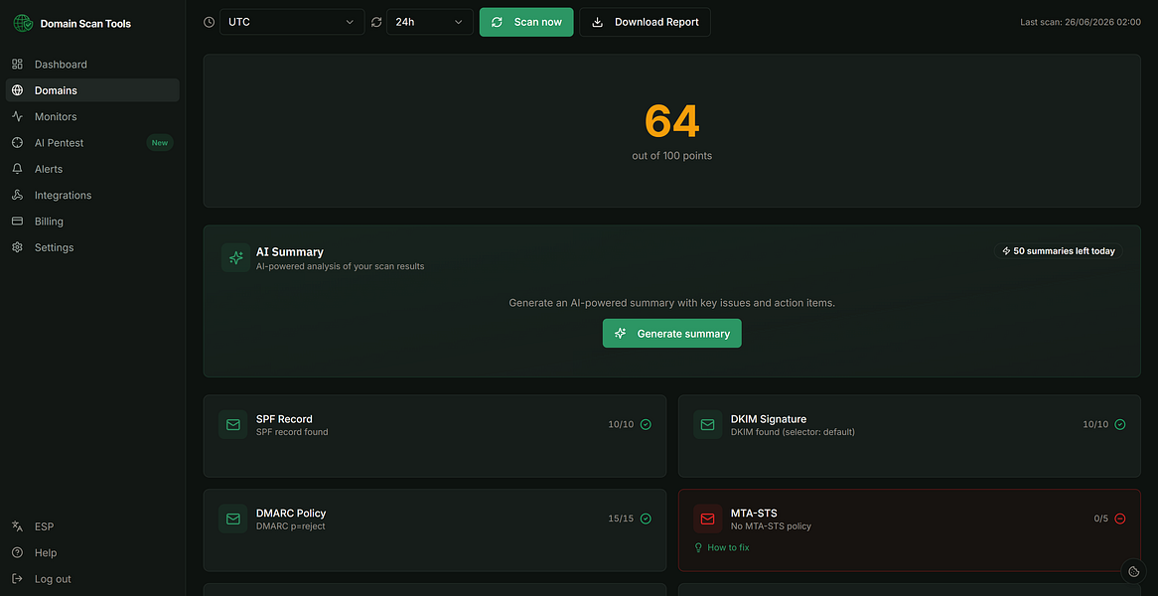Click the language translate icon
Viewport: 1158px width, 596px height.
click(x=18, y=526)
